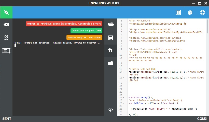Click the SK6812+LED+datasheet comment on line 11

pyautogui.click(x=156, y=51)
